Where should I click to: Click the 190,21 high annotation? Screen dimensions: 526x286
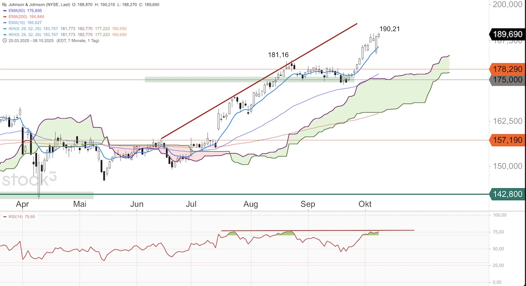pyautogui.click(x=389, y=29)
